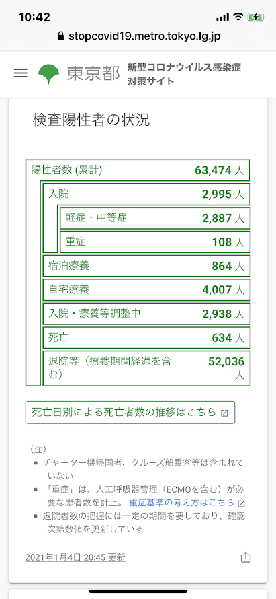Open 死亡日別による死亡者数の推移はこちら button
The image size is (276, 599).
pyautogui.click(x=130, y=413)
